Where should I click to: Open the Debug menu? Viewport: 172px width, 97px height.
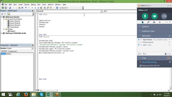coord(33,5)
